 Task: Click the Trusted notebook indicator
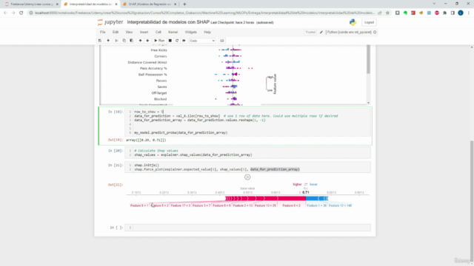pyautogui.click(x=310, y=32)
